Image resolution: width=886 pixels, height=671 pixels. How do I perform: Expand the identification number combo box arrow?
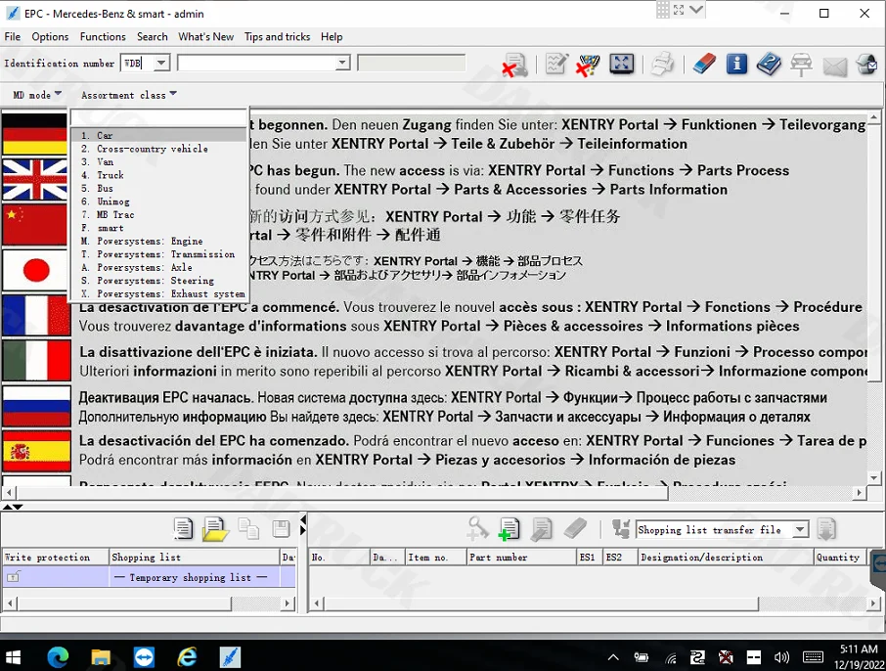click(342, 63)
